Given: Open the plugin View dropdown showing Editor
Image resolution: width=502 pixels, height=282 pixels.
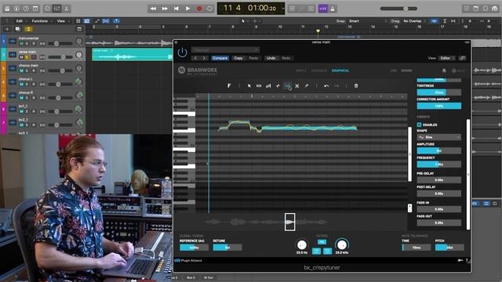Looking at the screenshot, I should pos(447,58).
